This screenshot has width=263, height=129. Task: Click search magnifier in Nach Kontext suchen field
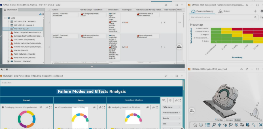[x=255, y=17]
